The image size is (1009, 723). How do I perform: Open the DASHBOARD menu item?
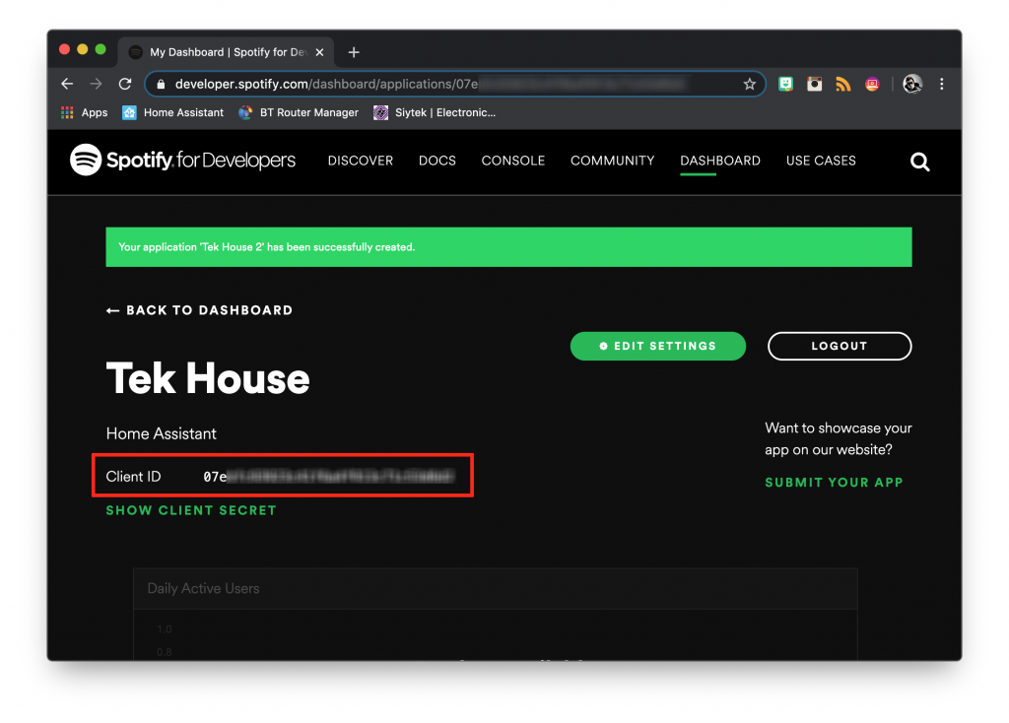pyautogui.click(x=720, y=161)
